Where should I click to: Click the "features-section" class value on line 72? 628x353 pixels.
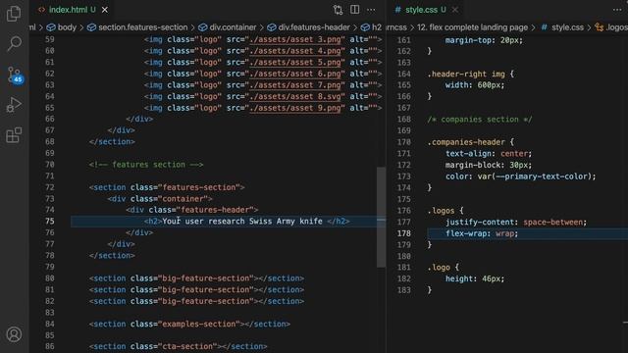tap(199, 187)
